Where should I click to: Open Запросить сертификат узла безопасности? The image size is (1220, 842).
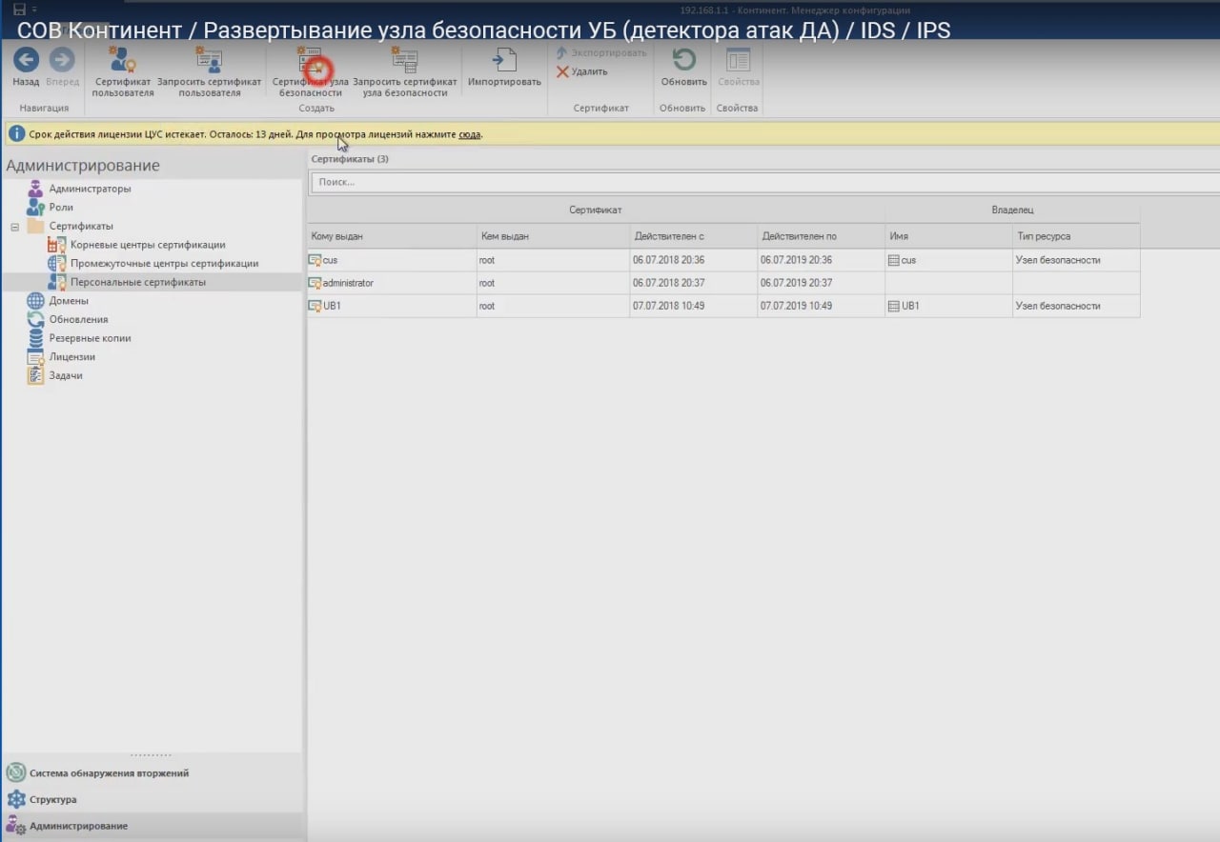[x=405, y=71]
